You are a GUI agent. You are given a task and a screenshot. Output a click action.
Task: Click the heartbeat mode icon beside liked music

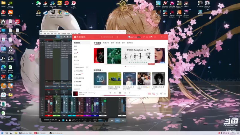coord(87,67)
